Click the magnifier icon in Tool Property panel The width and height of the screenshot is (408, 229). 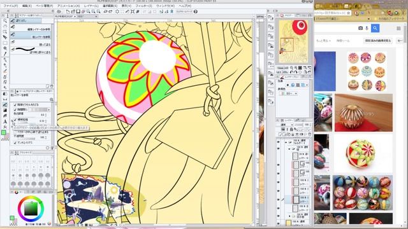pos(51,99)
